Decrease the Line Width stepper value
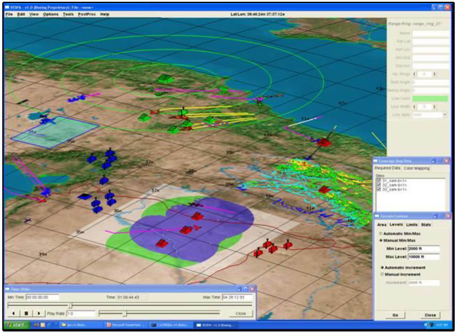Screen dimensions: 458x333 [414, 107]
